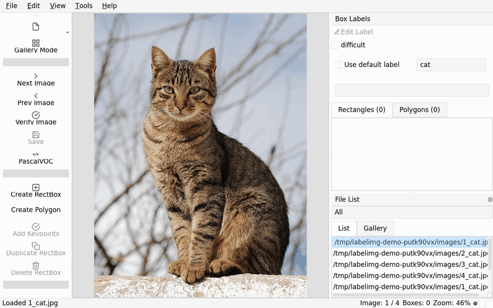Click the Zoom: 46% status text
493x308 pixels.
[x=451, y=303]
